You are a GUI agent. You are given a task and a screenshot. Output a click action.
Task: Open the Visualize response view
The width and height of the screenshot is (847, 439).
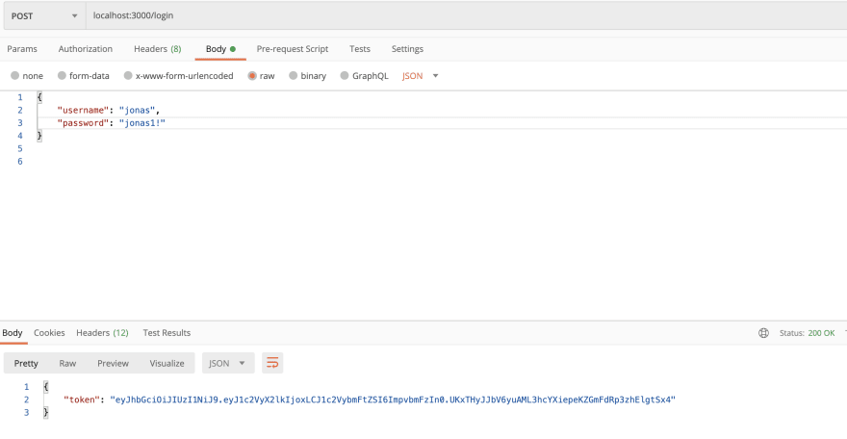tap(167, 363)
